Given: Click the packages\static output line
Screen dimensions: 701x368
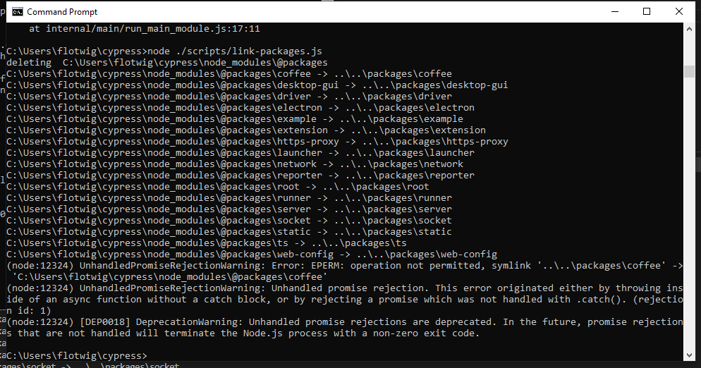Looking at the screenshot, I should (229, 232).
